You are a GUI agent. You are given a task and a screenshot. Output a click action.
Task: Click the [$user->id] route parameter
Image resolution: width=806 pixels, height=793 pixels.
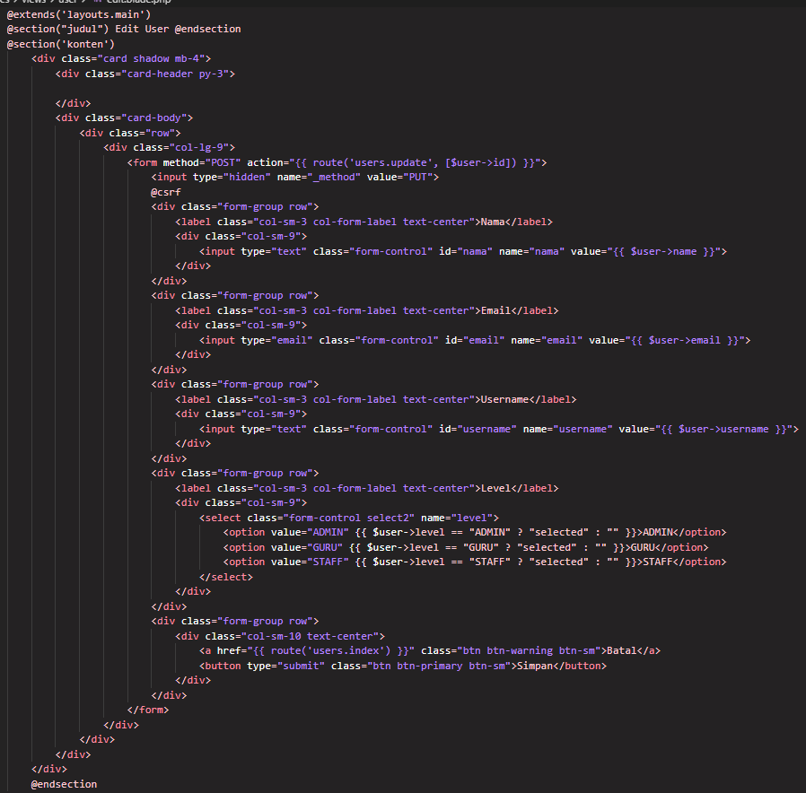point(480,162)
